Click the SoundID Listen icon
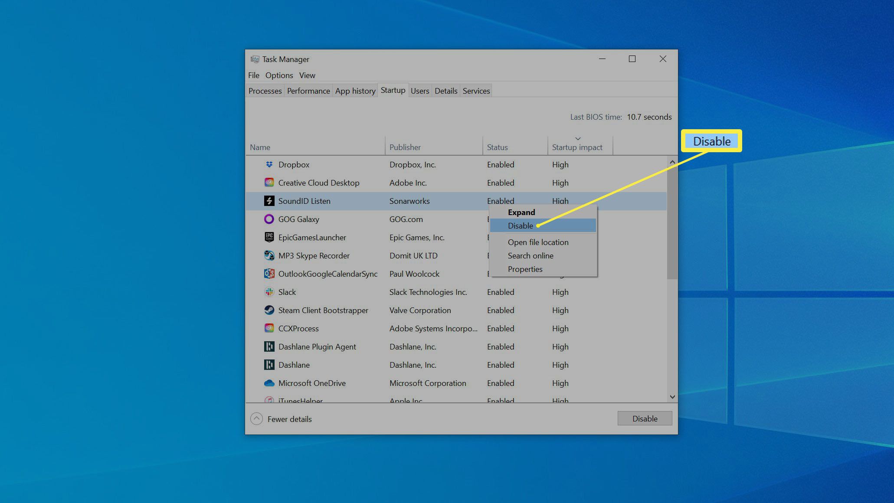This screenshot has height=503, width=894. click(269, 201)
